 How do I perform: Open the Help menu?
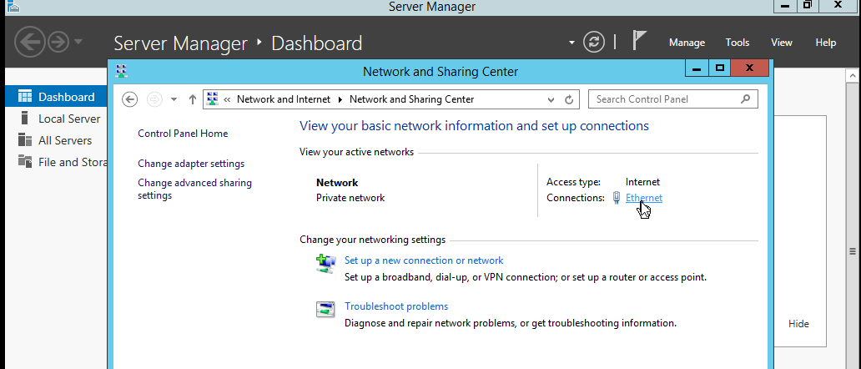(826, 43)
